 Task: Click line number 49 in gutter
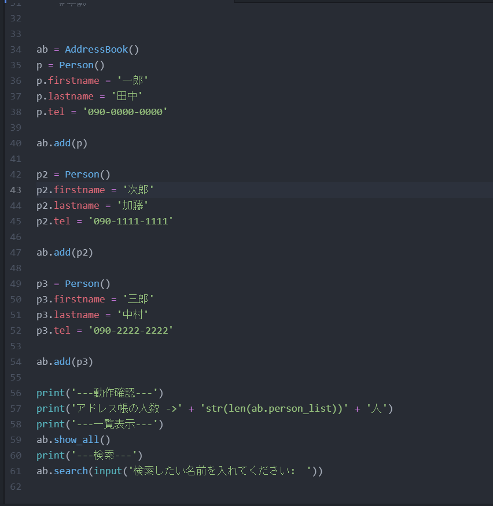[x=16, y=284]
